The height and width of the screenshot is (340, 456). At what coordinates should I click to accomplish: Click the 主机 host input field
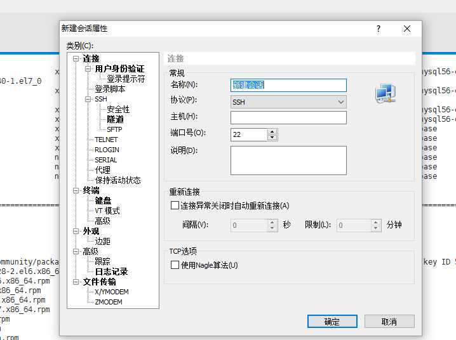pos(288,117)
